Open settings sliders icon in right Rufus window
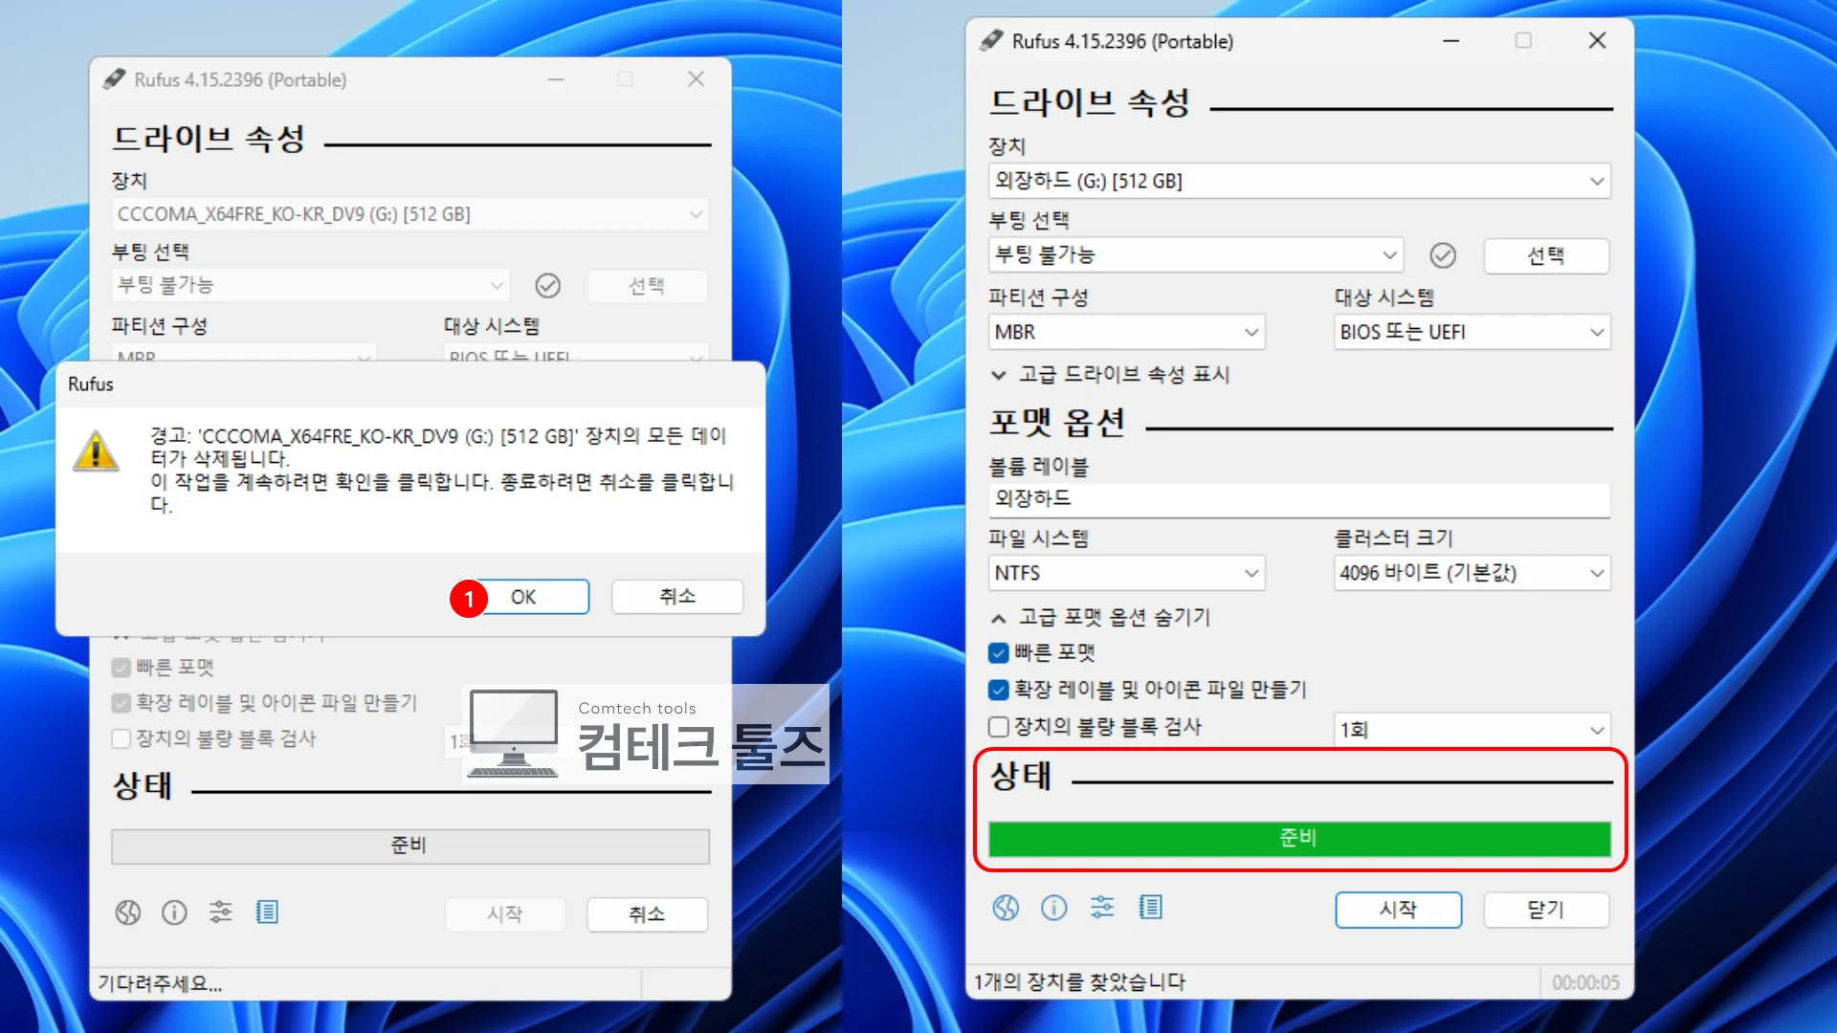Screen dimensions: 1837x1033 pyautogui.click(x=1102, y=908)
